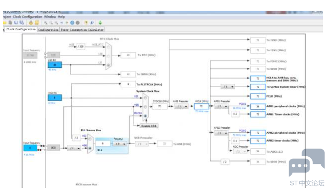Click the To FLITFCLK (MHz) value box

(x=128, y=84)
